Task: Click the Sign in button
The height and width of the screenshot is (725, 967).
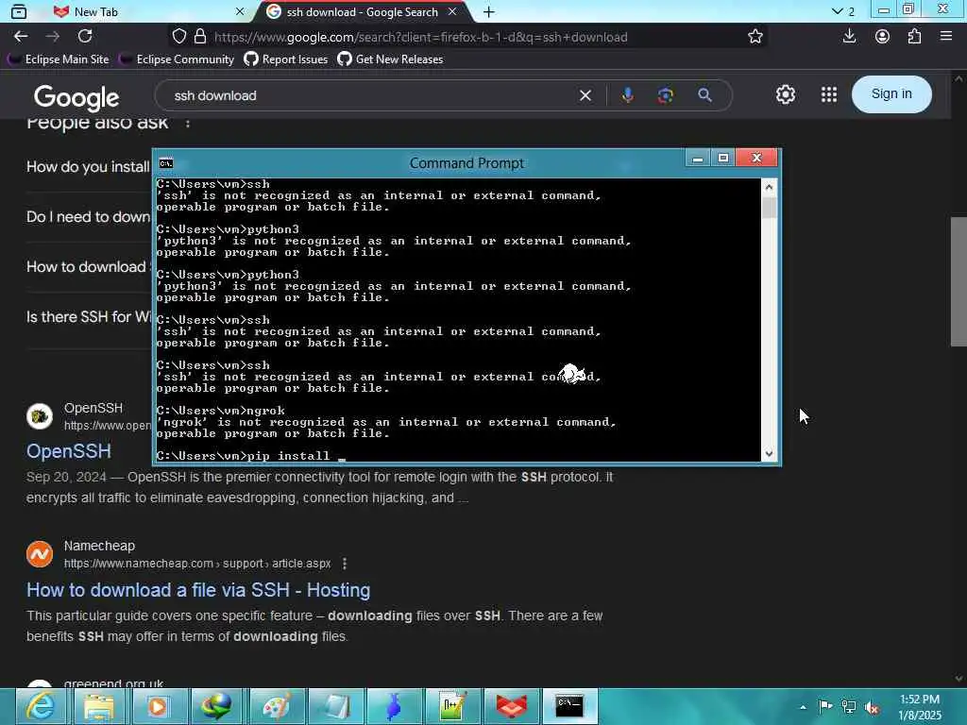Action: click(891, 94)
